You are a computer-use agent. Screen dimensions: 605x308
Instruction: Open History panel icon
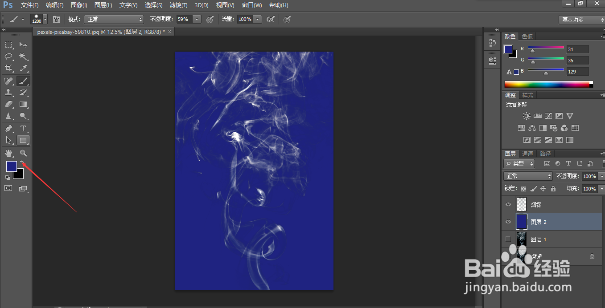pyautogui.click(x=492, y=43)
